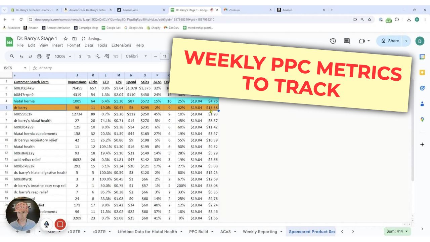This screenshot has width=430, height=242.
Task: Click the red stop recording button
Action: (x=60, y=224)
